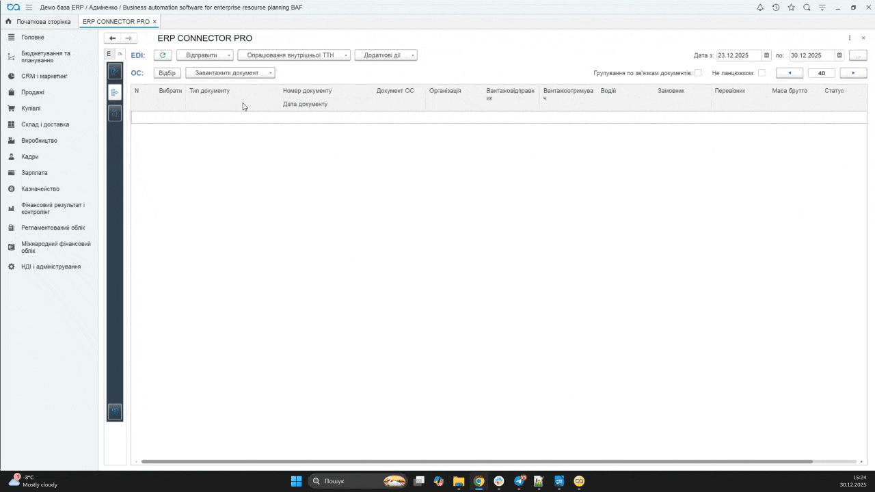This screenshot has width=875, height=492.
Task: Open period selection ellipsis button
Action: click(858, 55)
